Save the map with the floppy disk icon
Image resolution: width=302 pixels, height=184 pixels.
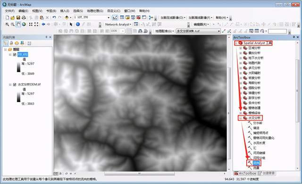coord(18,17)
